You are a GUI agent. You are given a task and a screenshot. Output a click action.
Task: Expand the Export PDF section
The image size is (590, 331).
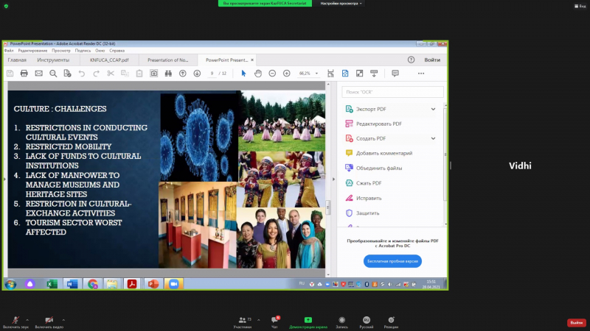click(x=433, y=109)
